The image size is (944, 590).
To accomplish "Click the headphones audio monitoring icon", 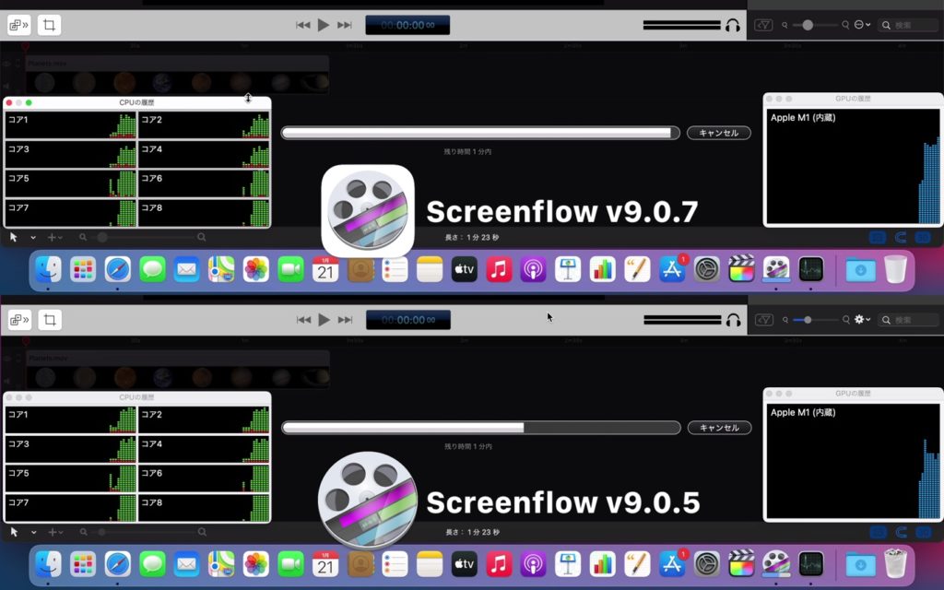I will (x=731, y=25).
